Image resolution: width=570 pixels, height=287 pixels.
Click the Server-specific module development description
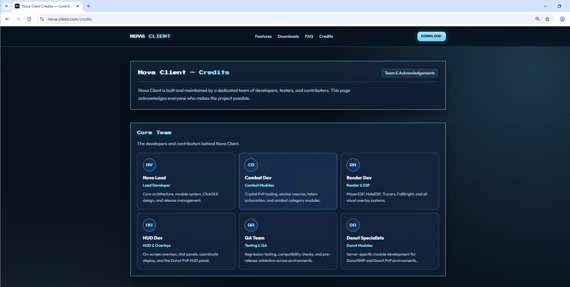382,257
